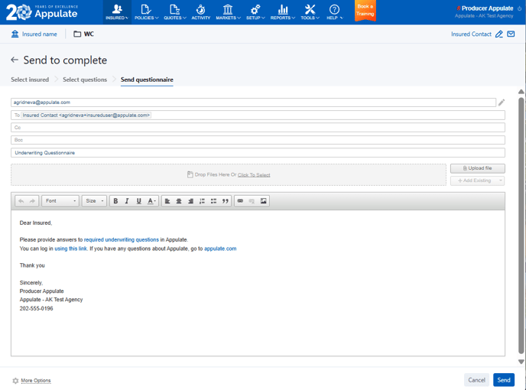This screenshot has height=390, width=526.
Task: Click the Book a Training banner
Action: [x=365, y=11]
